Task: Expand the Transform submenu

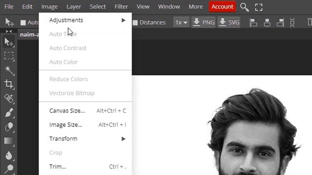Action: pyautogui.click(x=85, y=139)
